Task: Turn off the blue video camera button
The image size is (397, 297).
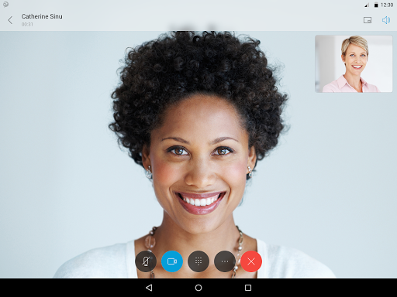Action: coord(172,261)
